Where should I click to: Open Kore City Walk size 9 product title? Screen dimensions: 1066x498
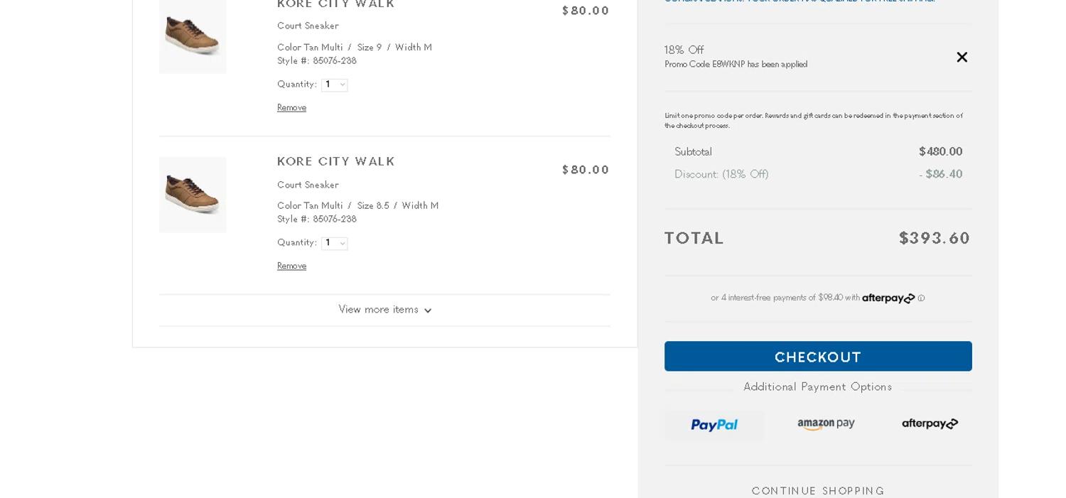[x=335, y=4]
